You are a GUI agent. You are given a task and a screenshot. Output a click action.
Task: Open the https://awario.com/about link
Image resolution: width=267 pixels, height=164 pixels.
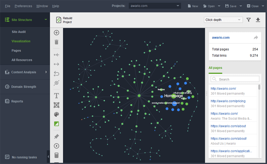pos(228,126)
